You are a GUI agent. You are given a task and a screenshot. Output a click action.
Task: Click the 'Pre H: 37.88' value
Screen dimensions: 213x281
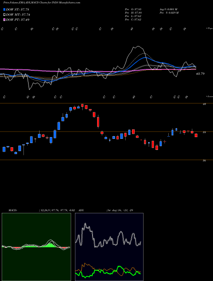(133, 13)
